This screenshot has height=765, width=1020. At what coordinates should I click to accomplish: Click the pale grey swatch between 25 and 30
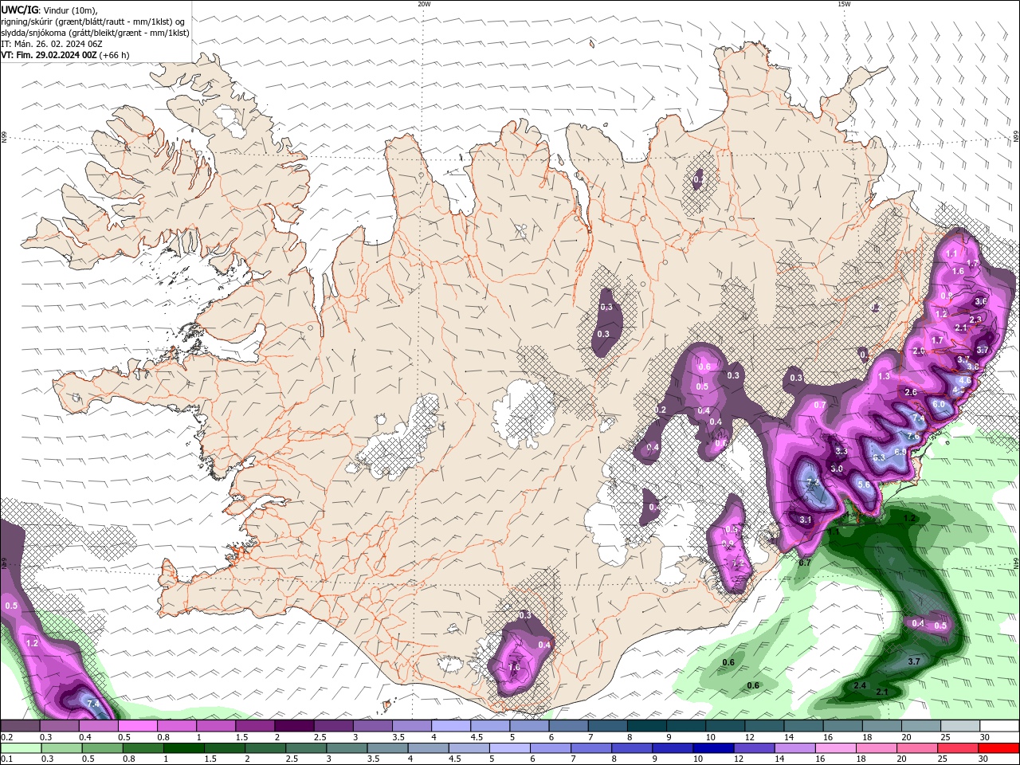click(x=960, y=726)
